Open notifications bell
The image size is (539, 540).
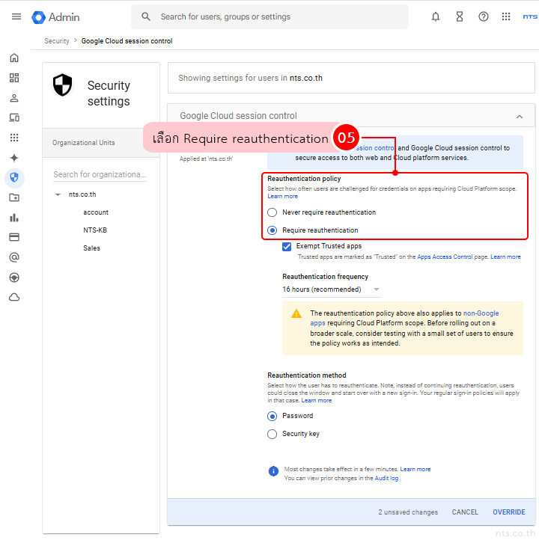(436, 16)
